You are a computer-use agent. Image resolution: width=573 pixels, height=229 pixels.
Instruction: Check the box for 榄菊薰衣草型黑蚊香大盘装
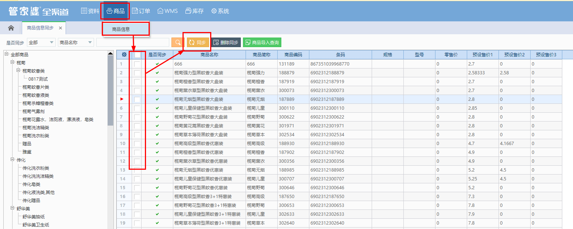pyautogui.click(x=137, y=91)
